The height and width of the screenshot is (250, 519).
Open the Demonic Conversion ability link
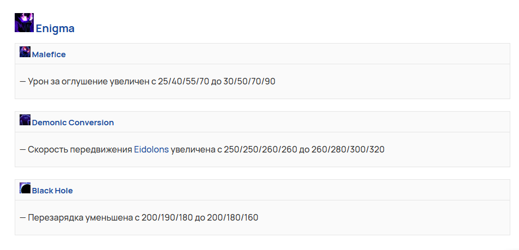(73, 123)
